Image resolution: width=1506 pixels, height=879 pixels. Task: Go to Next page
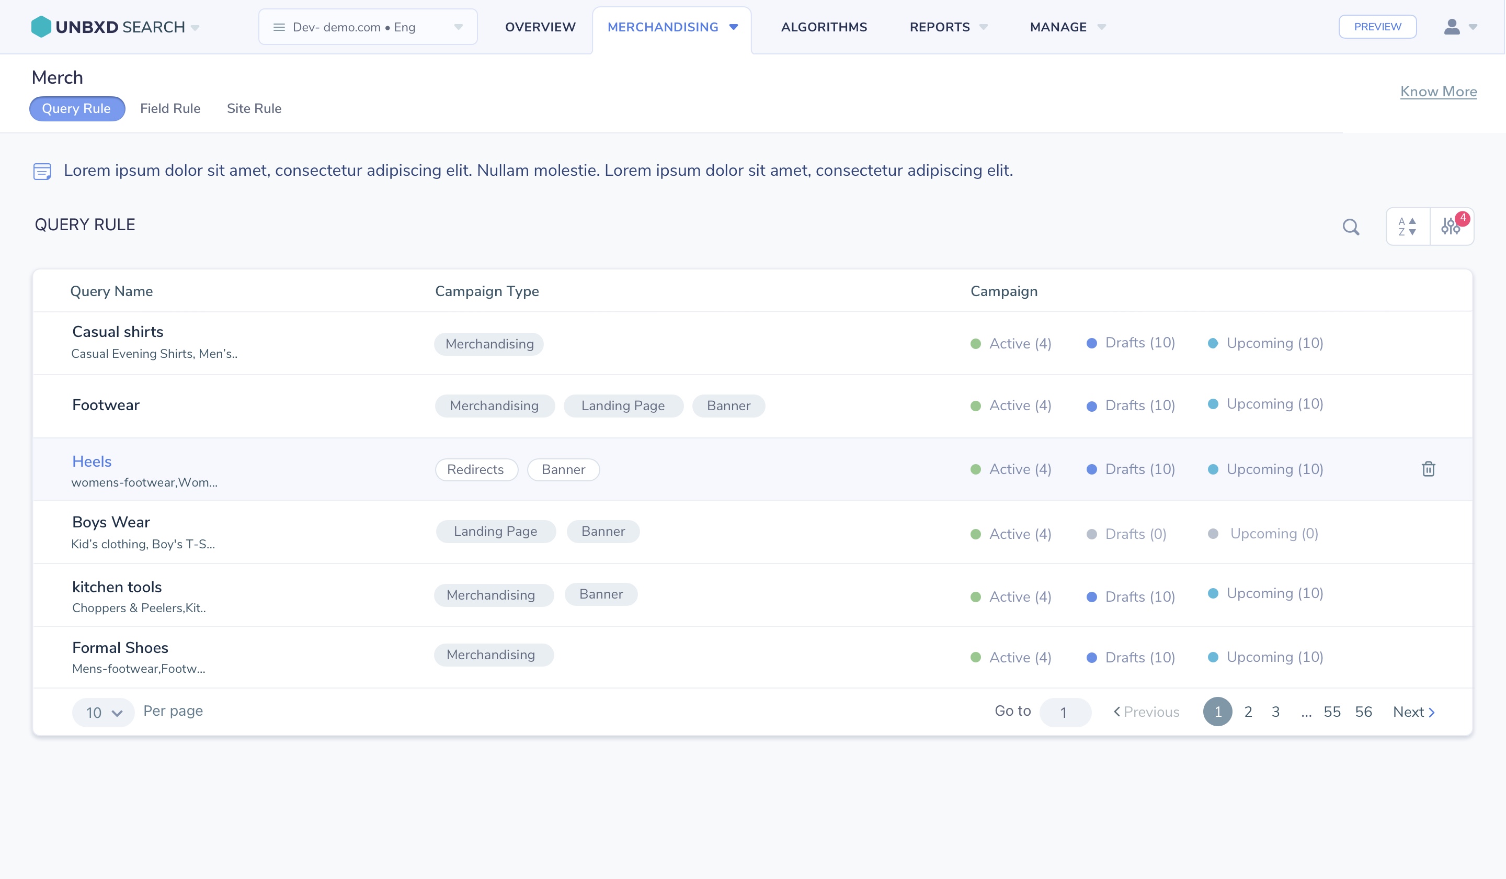point(1414,712)
